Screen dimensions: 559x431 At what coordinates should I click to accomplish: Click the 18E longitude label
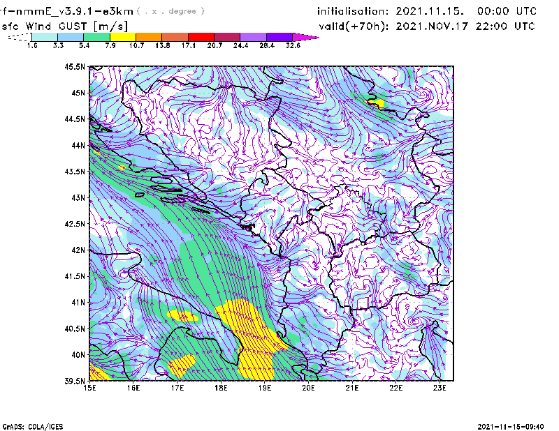pyautogui.click(x=221, y=388)
